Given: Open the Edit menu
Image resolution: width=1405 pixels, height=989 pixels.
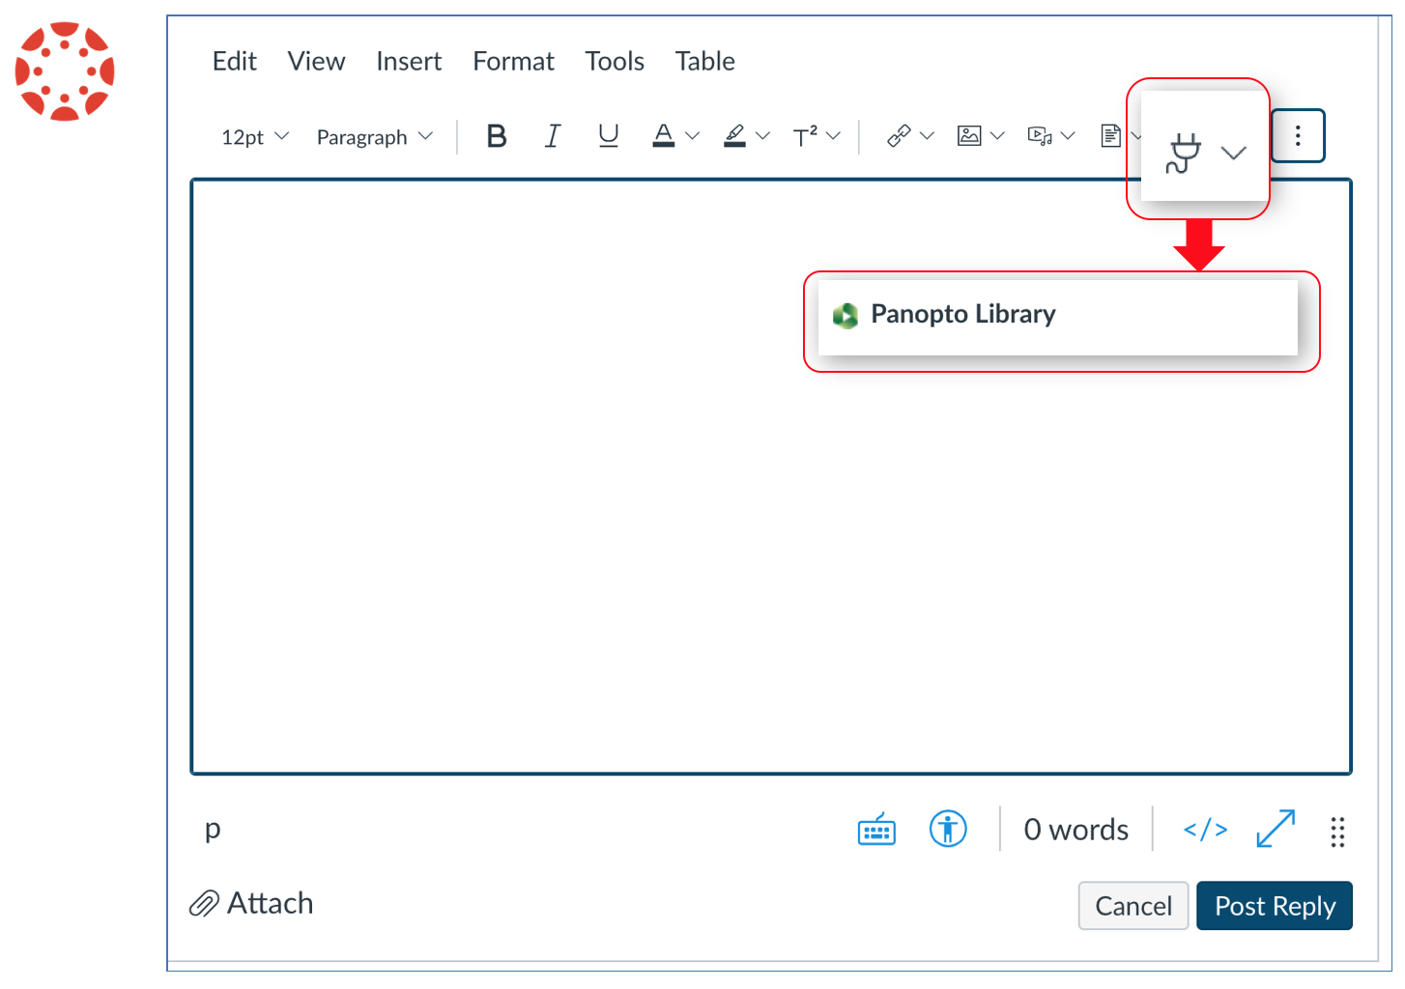Looking at the screenshot, I should [x=235, y=61].
